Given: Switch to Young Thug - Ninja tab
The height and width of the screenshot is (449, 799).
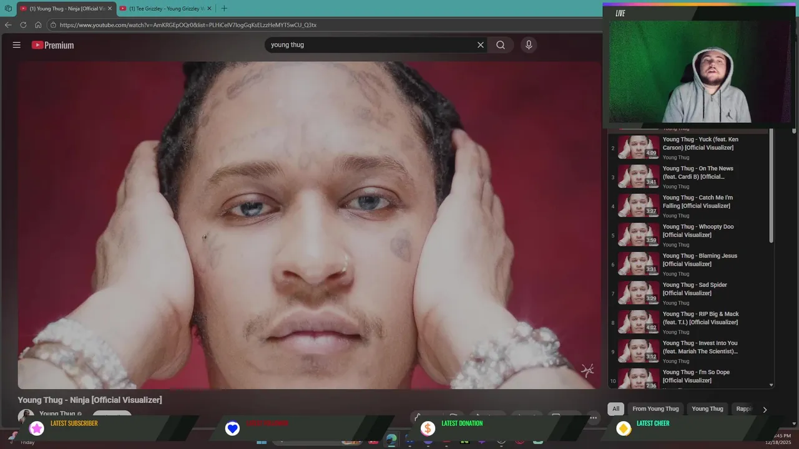Looking at the screenshot, I should pos(66,9).
